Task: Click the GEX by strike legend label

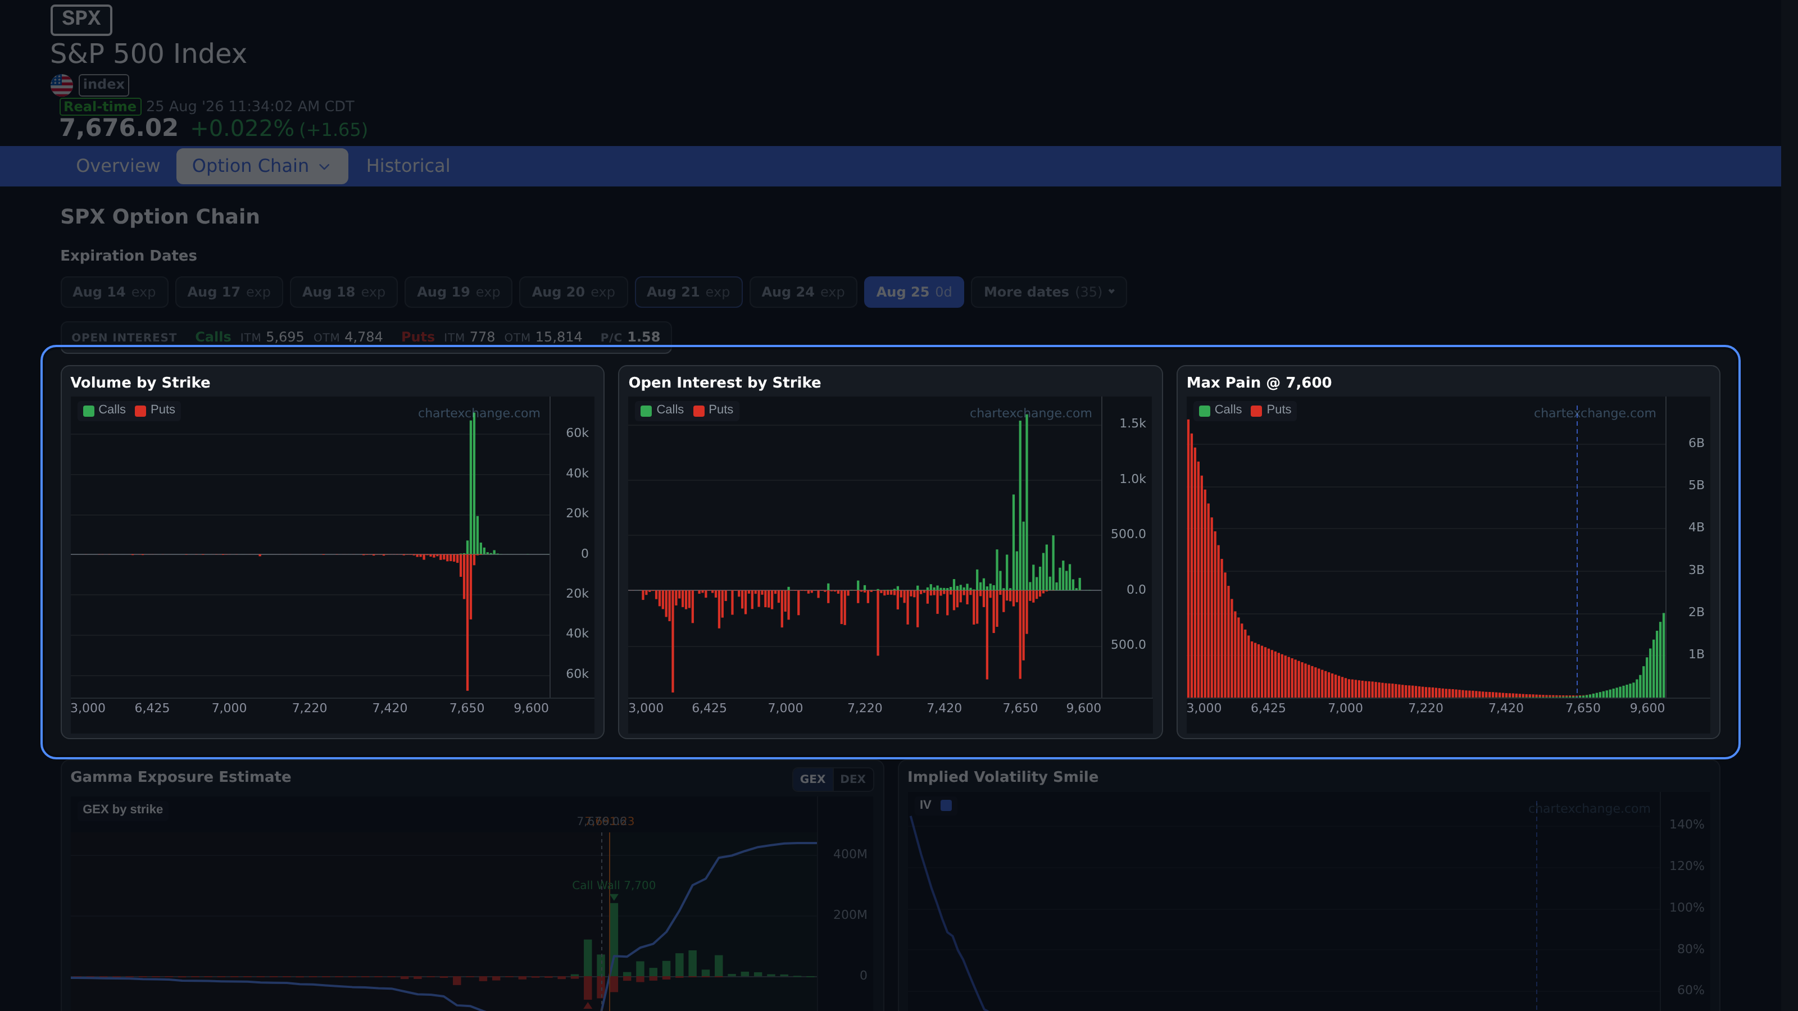Action: (x=123, y=809)
